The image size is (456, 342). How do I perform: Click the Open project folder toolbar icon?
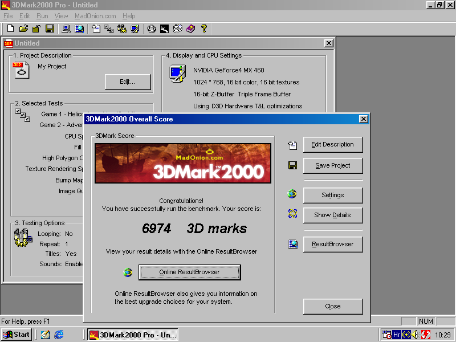pos(23,28)
